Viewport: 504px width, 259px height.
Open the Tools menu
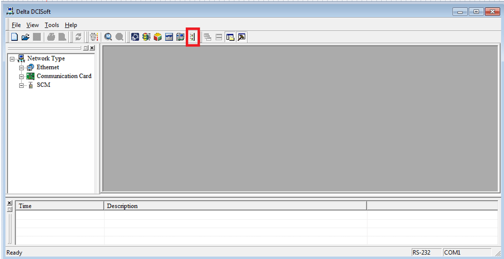52,25
